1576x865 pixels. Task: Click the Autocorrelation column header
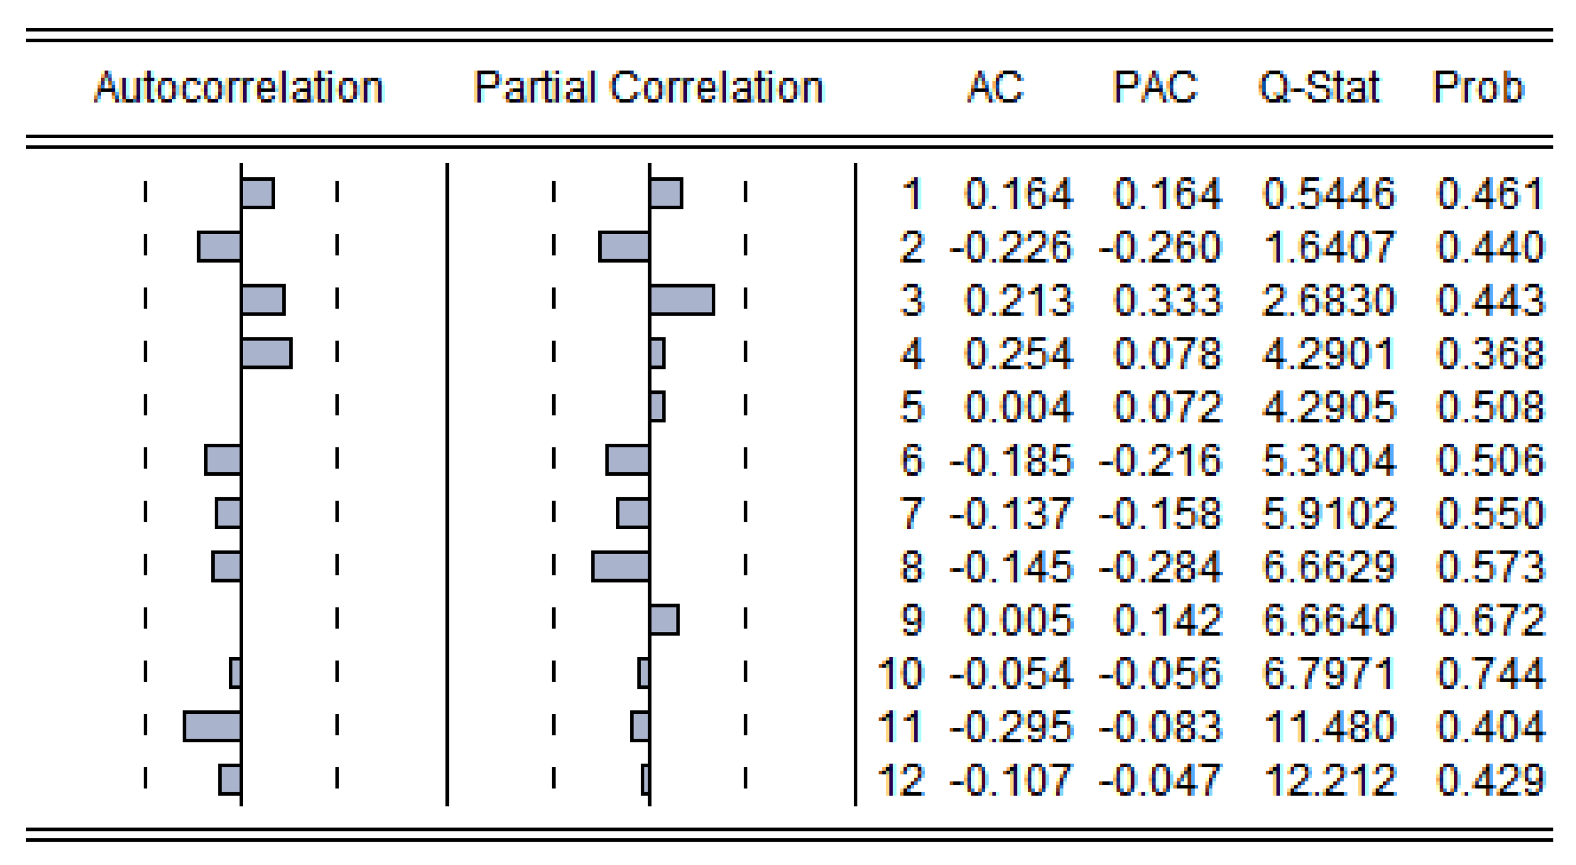[x=239, y=87]
